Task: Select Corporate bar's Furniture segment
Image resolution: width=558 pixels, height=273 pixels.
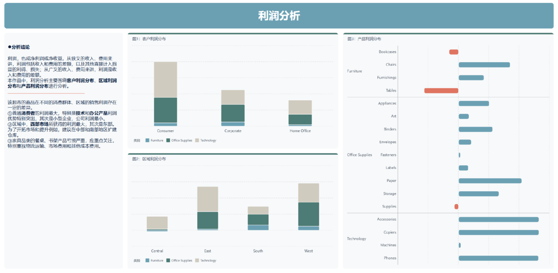Action: (x=233, y=124)
